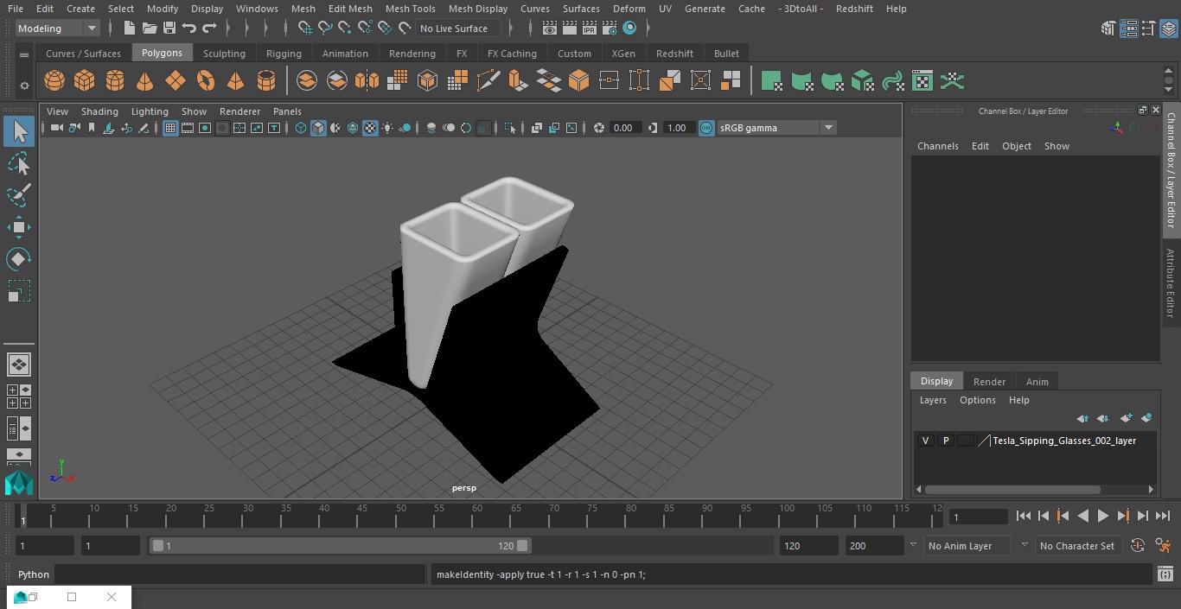1181x609 pixels.
Task: Activate the Move tool in the toolbox
Action: point(19,228)
